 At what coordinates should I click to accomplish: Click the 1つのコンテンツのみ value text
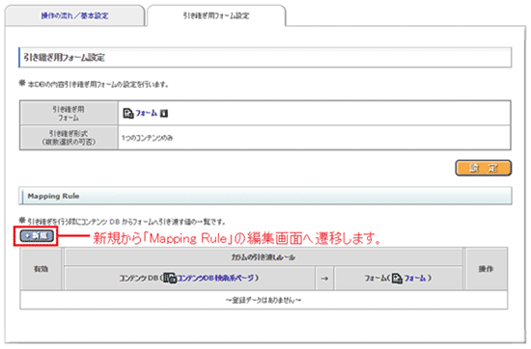147,138
